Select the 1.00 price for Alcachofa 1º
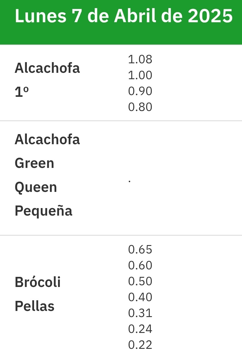This screenshot has height=352, width=242. pos(140,75)
